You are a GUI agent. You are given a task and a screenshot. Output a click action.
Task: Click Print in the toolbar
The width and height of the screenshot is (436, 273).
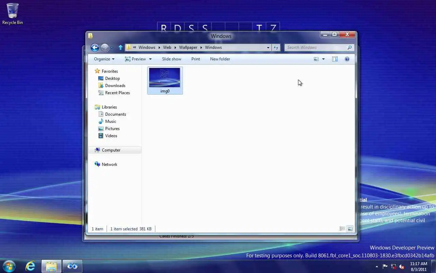click(x=196, y=59)
